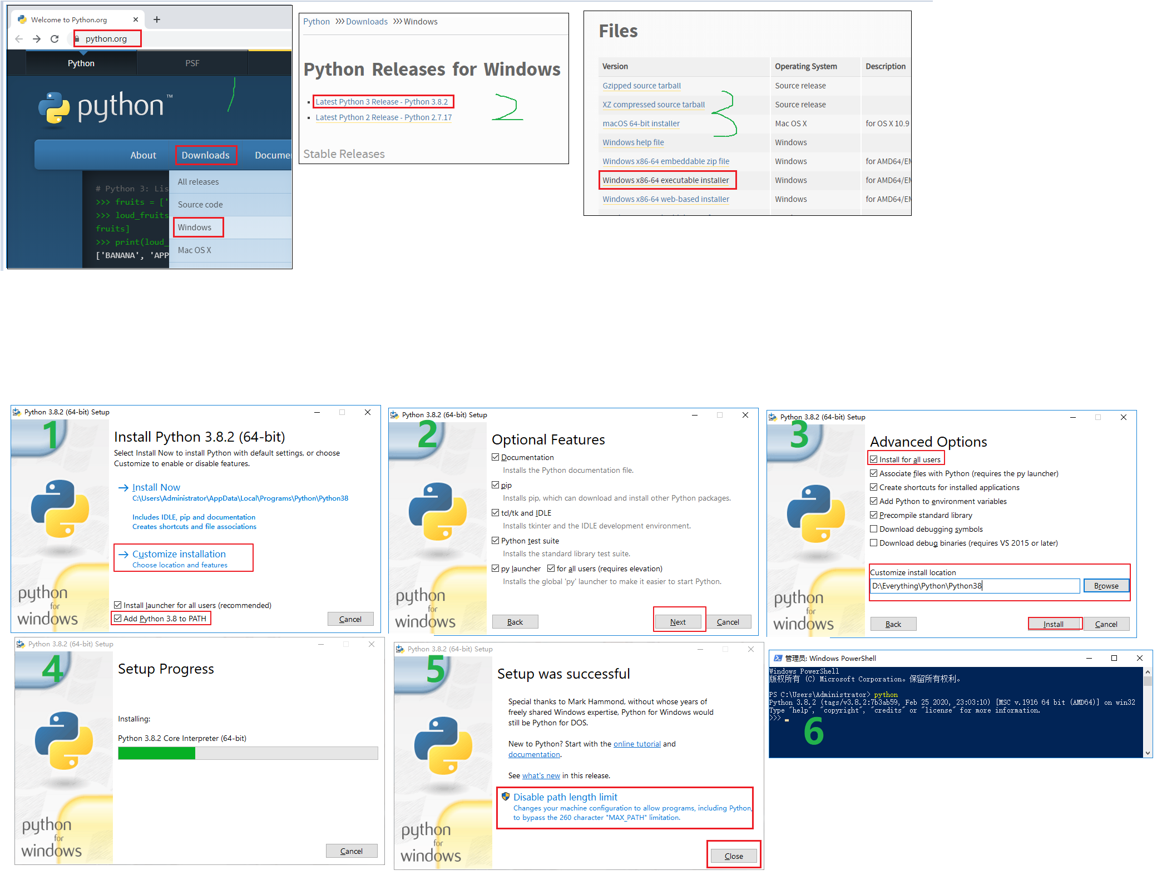Toggle for all users (requires elevation) checkbox
Viewport: 1157px width, 880px height.
point(551,568)
